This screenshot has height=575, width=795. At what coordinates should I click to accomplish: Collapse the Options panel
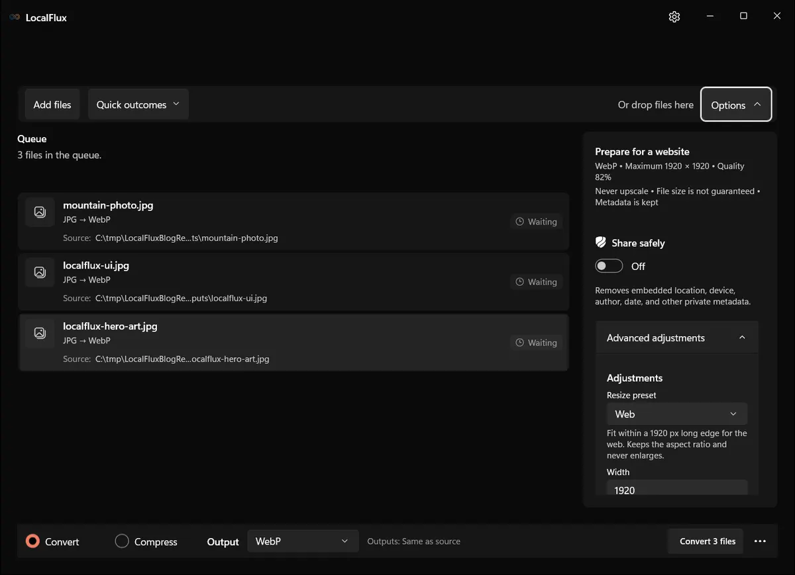736,105
